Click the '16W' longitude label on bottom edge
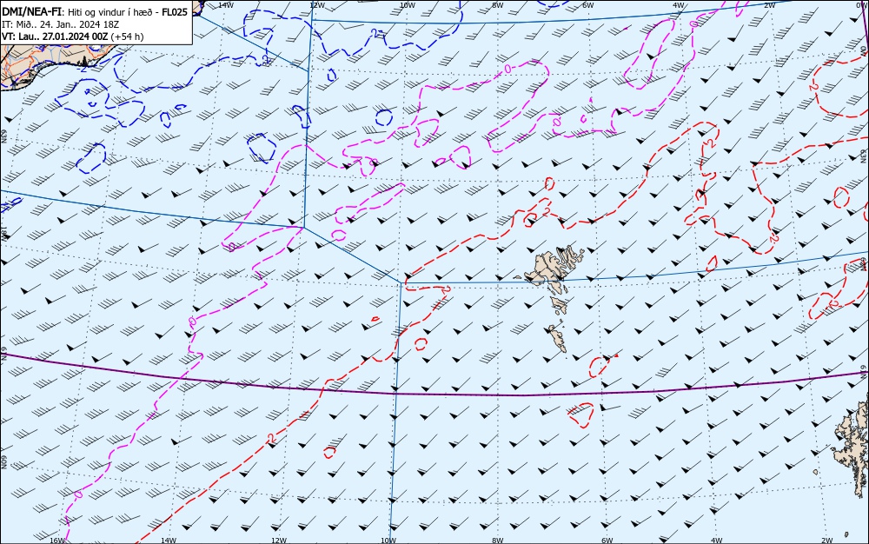Viewport: 869px width, 544px height. [x=57, y=541]
